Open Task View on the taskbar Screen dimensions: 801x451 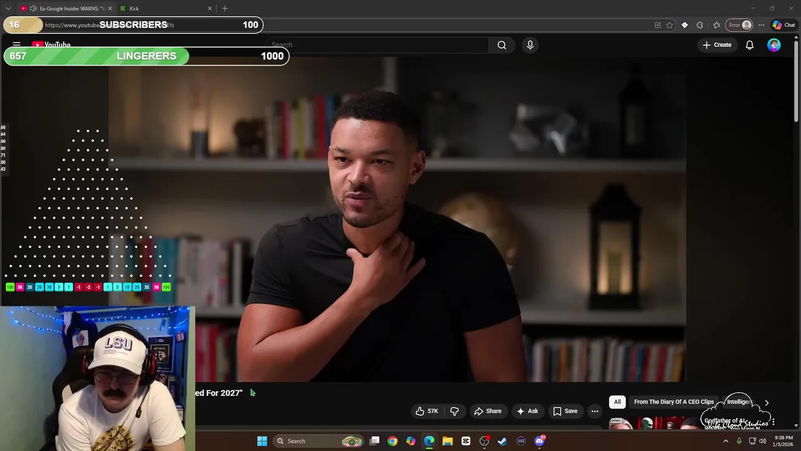[374, 441]
